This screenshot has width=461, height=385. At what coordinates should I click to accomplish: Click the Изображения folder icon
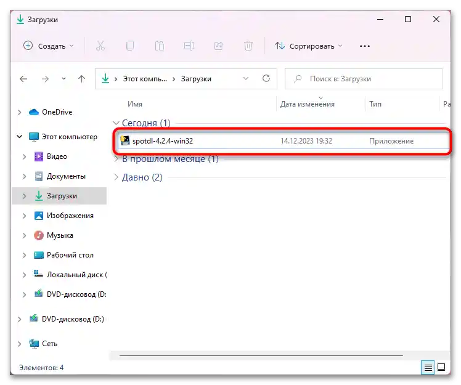point(39,216)
